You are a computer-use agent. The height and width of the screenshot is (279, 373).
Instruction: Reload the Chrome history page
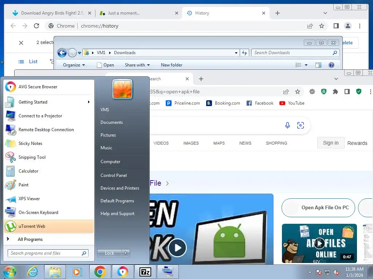[36, 26]
